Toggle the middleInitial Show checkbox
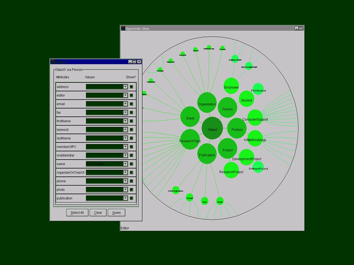The width and height of the screenshot is (354, 265). [x=131, y=155]
